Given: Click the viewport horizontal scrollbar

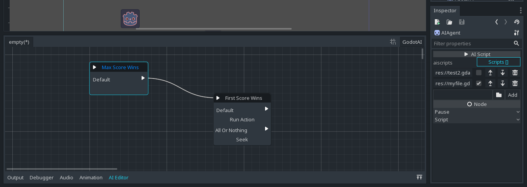Looking at the screenshot, I should coord(214,29).
